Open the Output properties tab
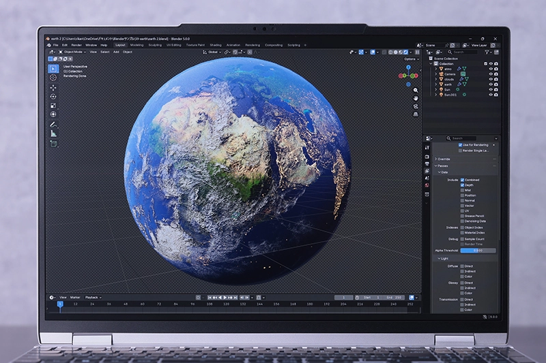Viewport: 546px width, 363px height. point(427,164)
